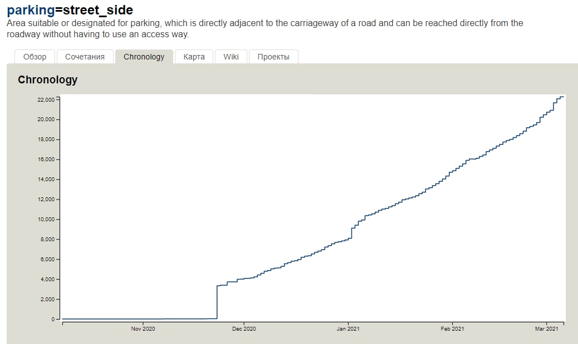Select the Chronology tab
The image size is (578, 344).
click(x=144, y=57)
